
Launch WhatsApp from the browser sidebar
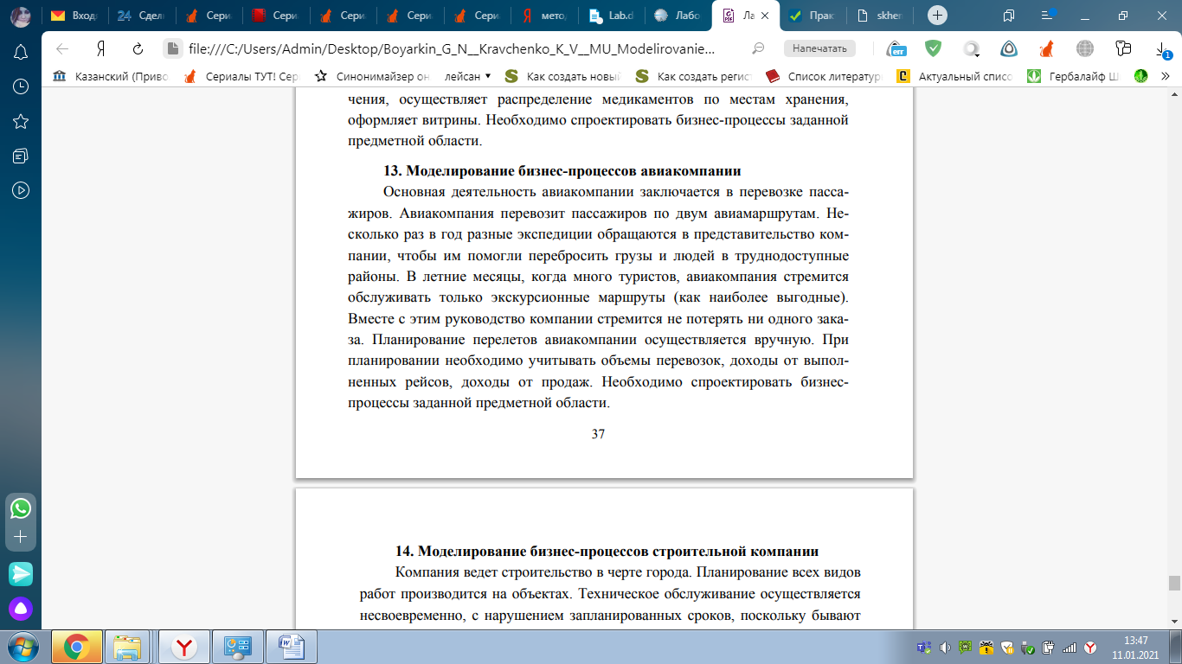click(x=21, y=508)
